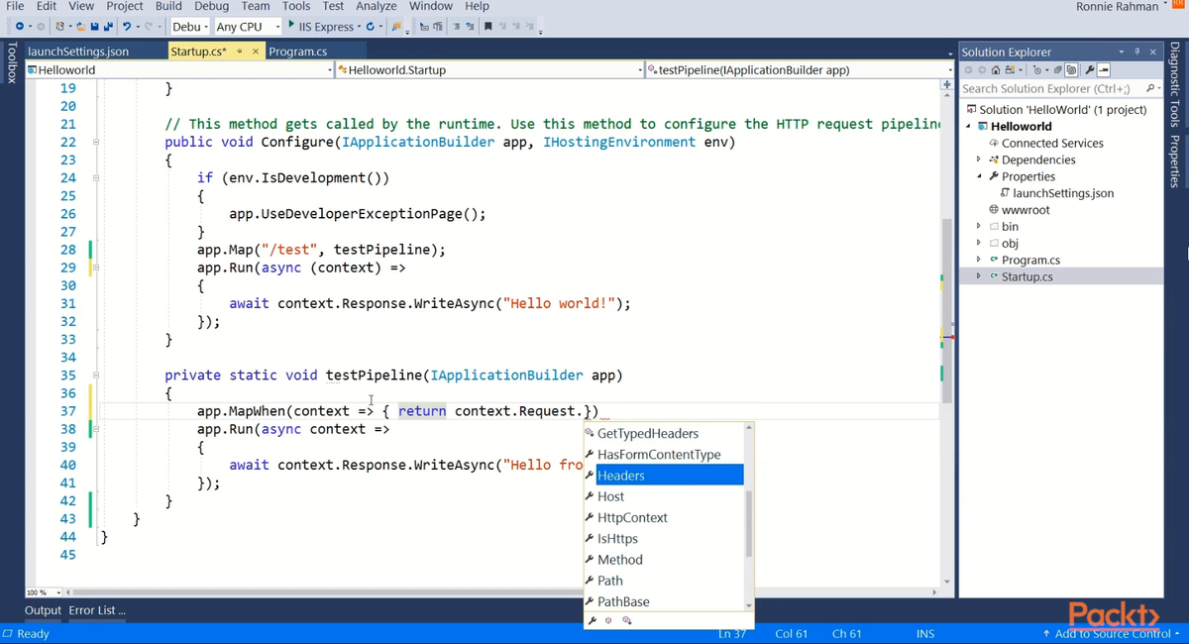Open the Tools menu
Viewport: 1189px width, 644px height.
296,6
